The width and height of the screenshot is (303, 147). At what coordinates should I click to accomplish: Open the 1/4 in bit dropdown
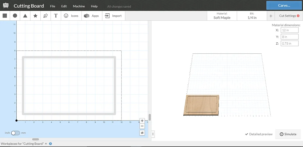click(252, 16)
